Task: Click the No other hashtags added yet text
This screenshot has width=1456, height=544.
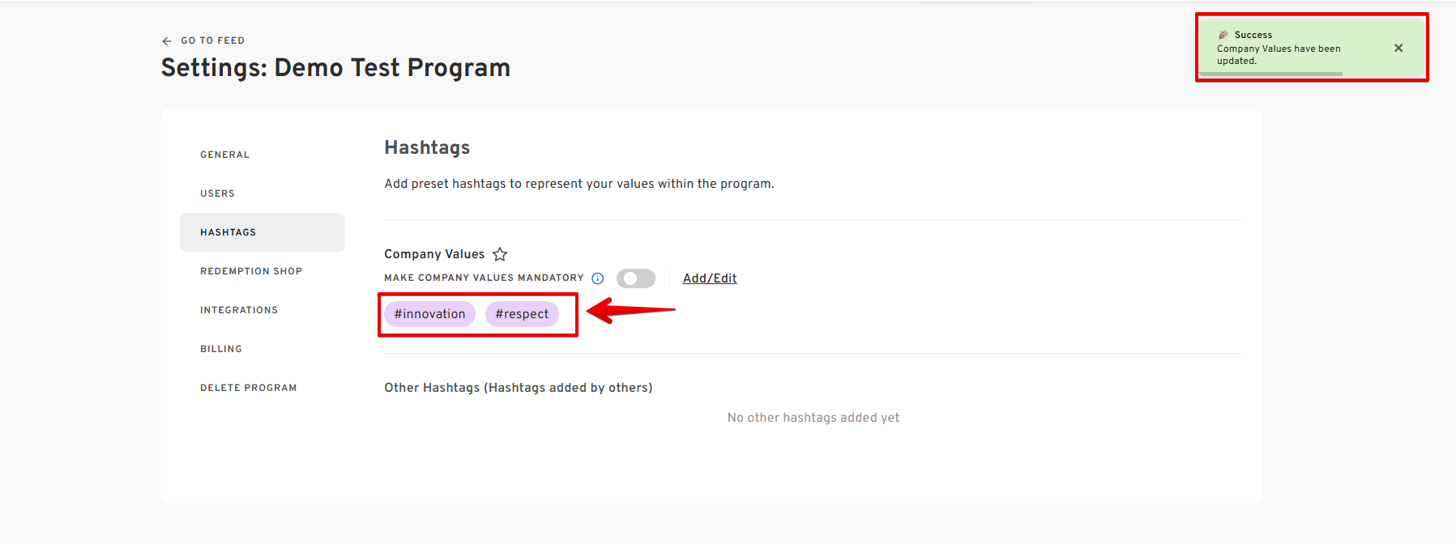Action: coord(813,418)
